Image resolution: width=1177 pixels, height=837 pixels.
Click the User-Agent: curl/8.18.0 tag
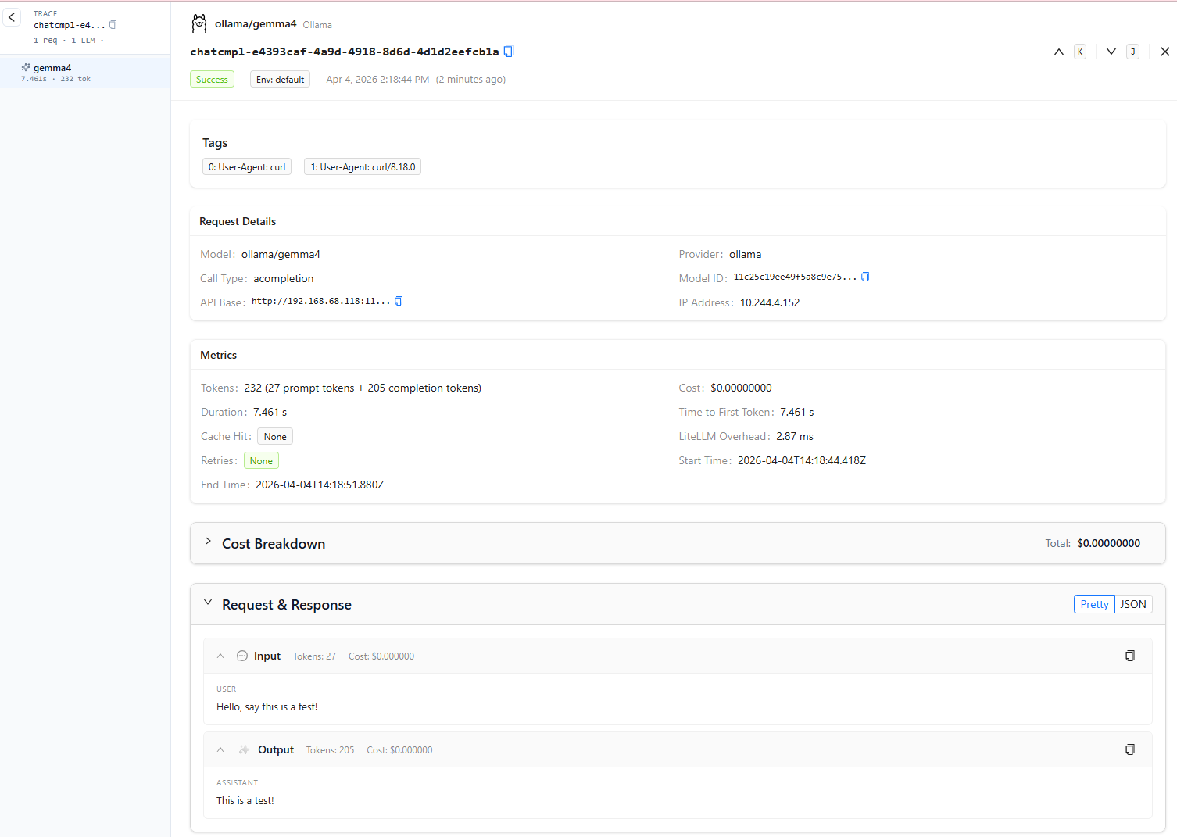pyautogui.click(x=363, y=167)
